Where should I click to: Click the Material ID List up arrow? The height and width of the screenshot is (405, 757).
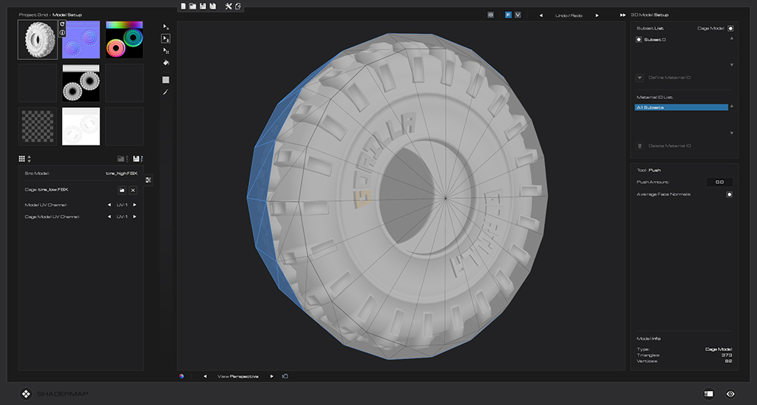[731, 106]
